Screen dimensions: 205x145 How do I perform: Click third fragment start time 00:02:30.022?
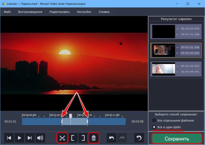point(190,66)
